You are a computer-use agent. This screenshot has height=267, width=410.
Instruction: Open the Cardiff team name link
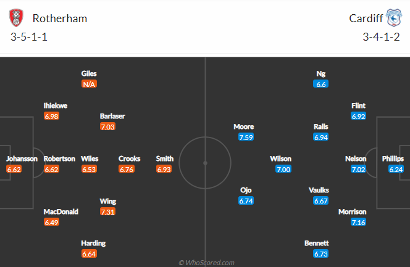point(366,18)
